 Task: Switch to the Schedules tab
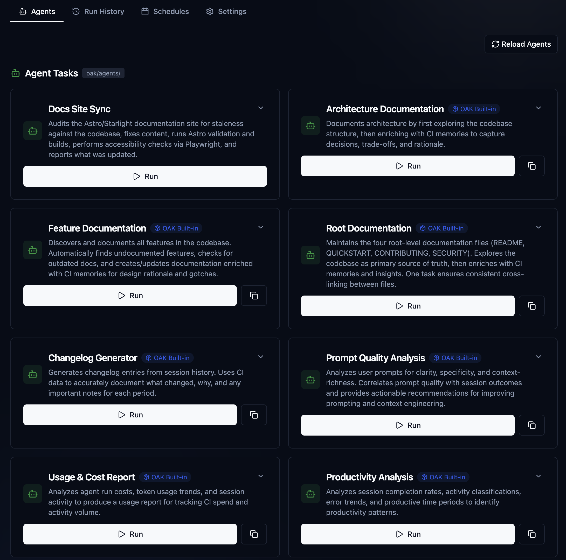point(165,11)
